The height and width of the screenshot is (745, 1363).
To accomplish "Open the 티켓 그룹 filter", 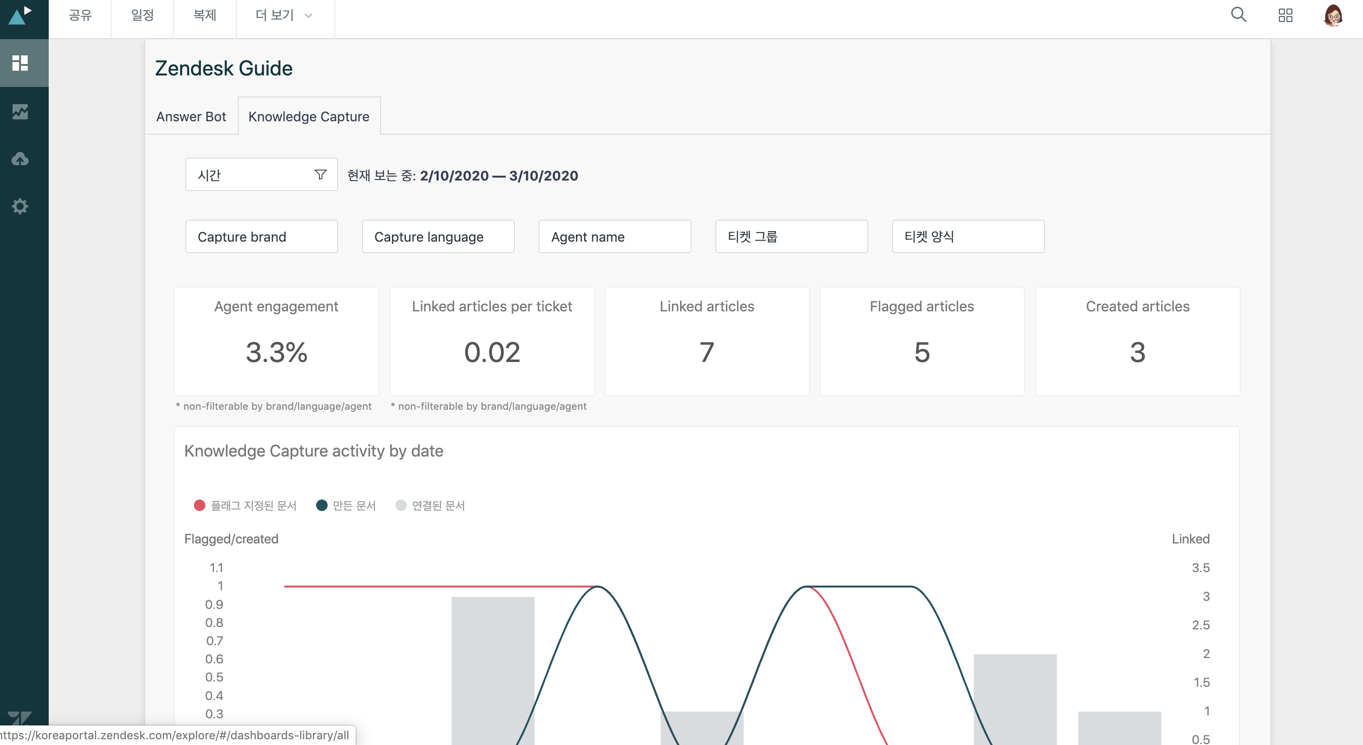I will pos(791,236).
